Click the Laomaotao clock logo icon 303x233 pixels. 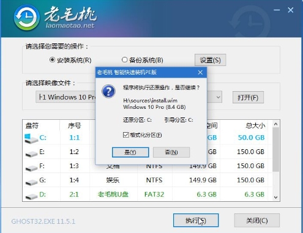(x=26, y=18)
